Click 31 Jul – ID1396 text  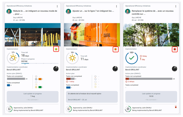(19, 20)
